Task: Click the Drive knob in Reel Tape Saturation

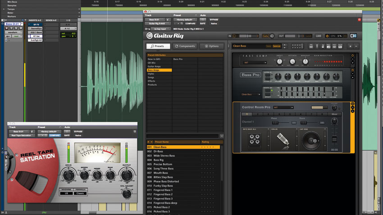Action: tap(68, 175)
